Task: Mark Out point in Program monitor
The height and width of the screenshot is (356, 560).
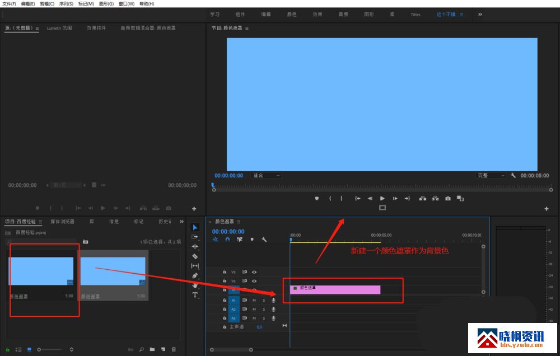Action: point(342,199)
